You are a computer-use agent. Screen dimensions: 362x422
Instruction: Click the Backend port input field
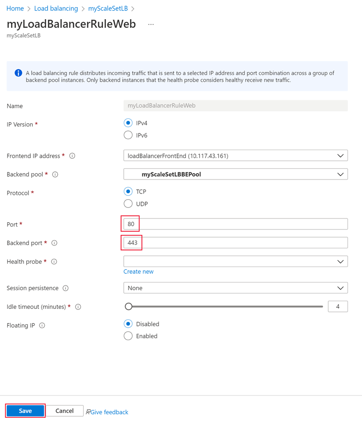point(235,243)
